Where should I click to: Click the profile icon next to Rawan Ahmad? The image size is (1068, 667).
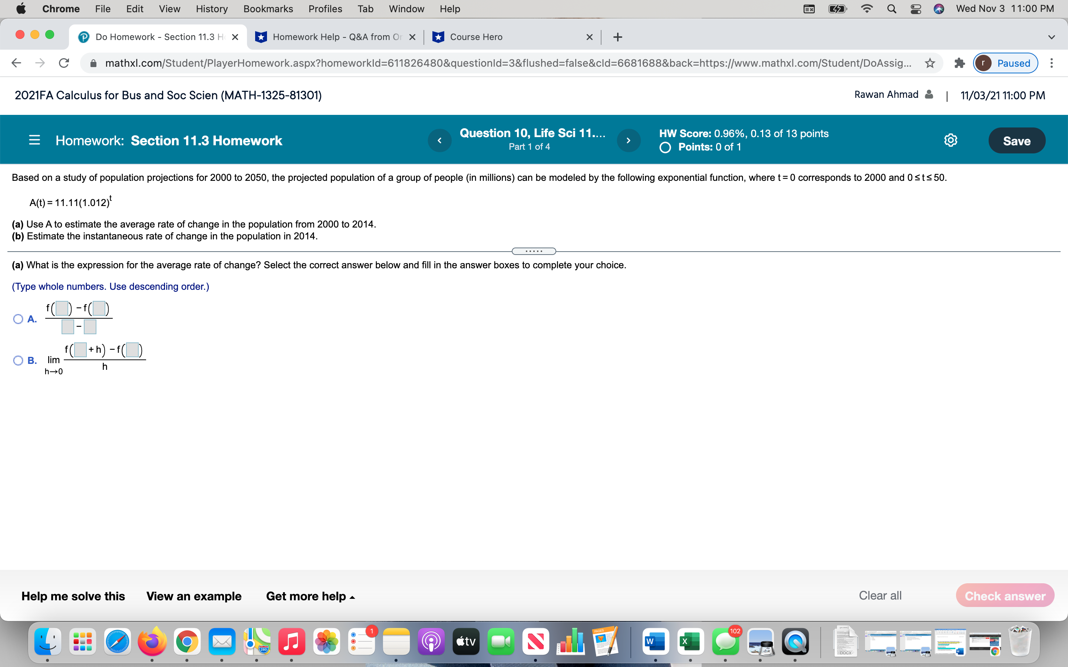929,94
